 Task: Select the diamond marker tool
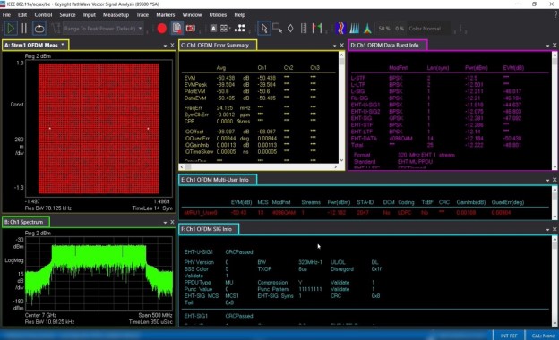tap(290, 29)
